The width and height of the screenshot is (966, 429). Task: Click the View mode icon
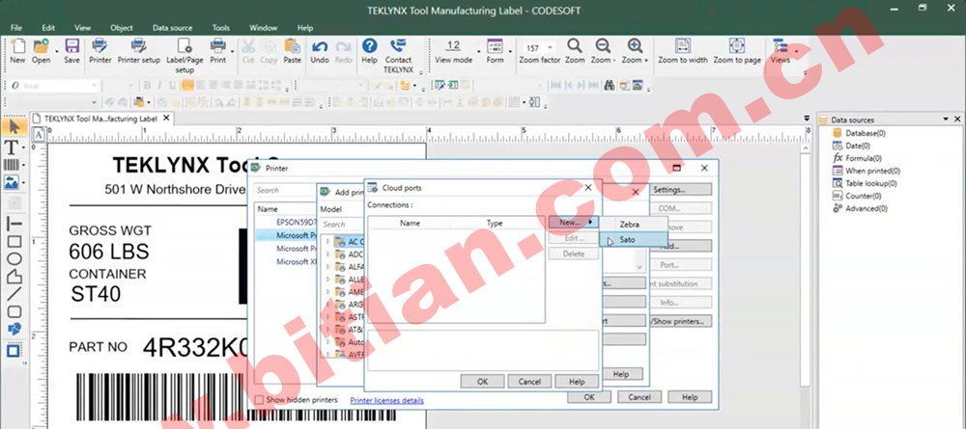click(x=453, y=46)
